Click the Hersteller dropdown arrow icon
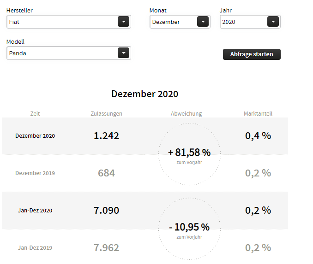 click(123, 22)
